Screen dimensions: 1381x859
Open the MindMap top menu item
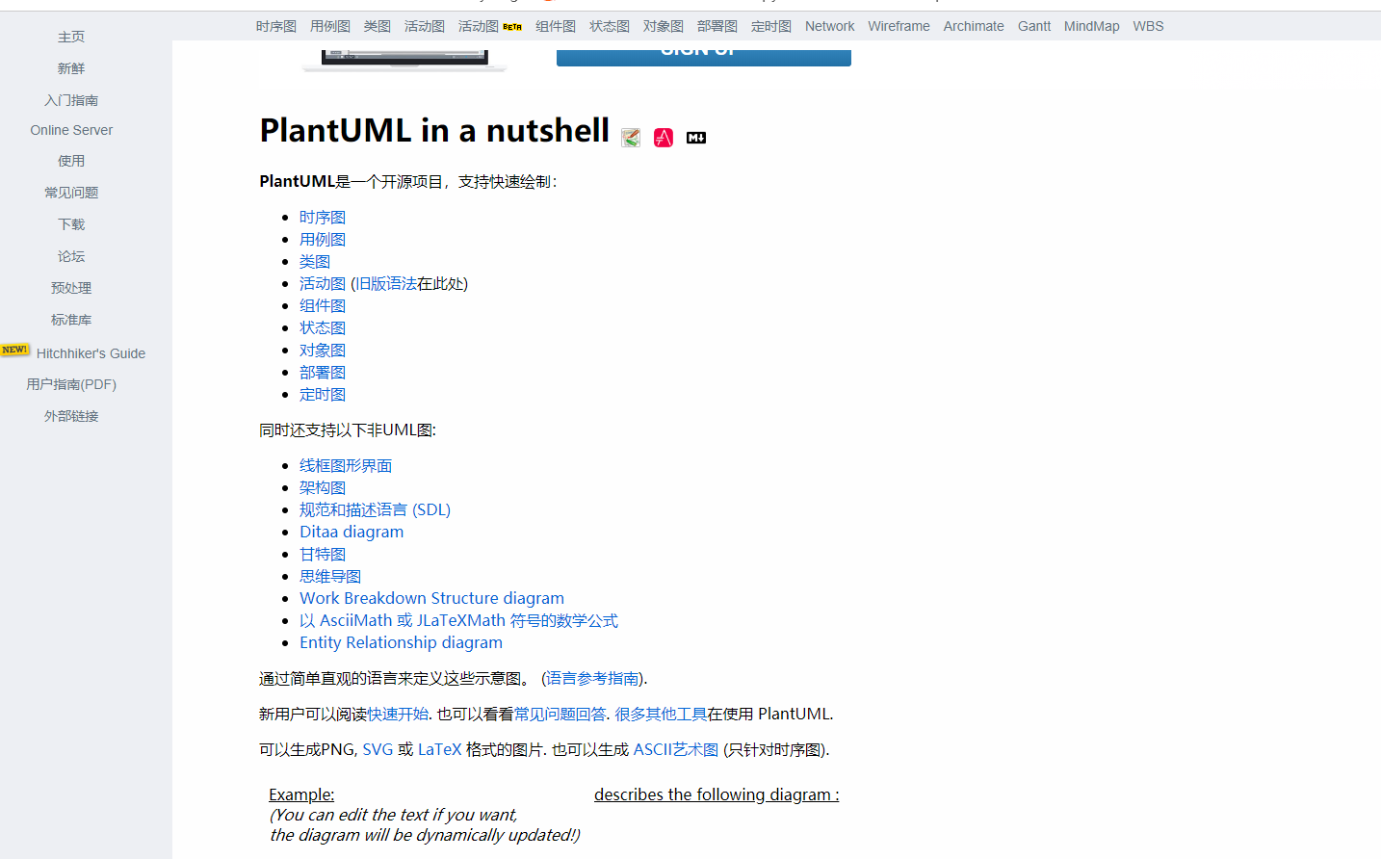pos(1091,26)
